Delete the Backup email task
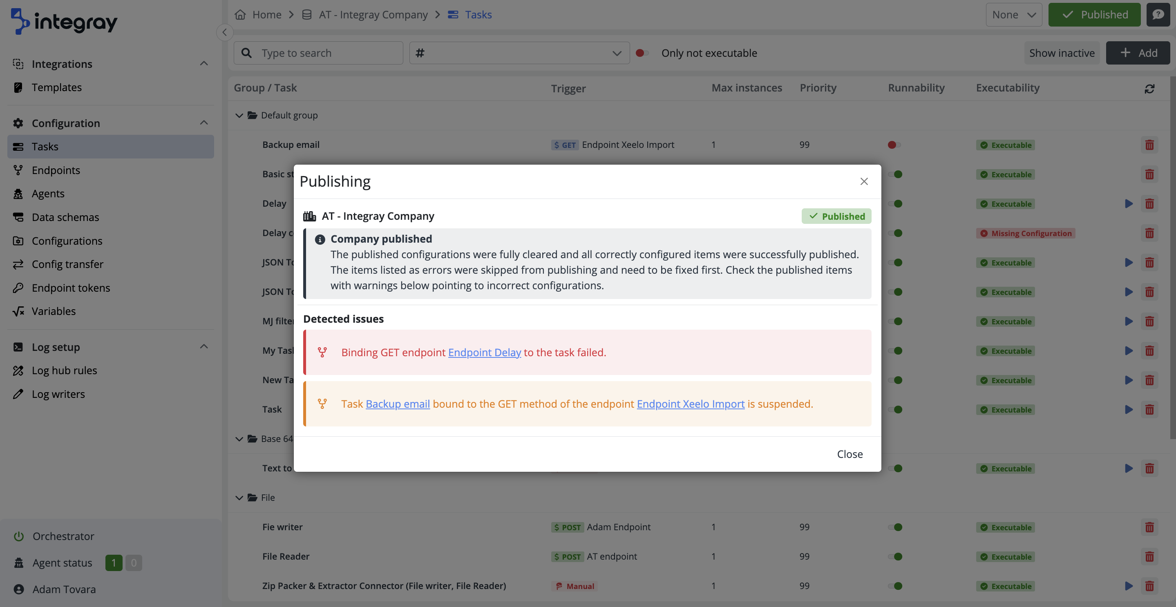1176x607 pixels. 1149,145
